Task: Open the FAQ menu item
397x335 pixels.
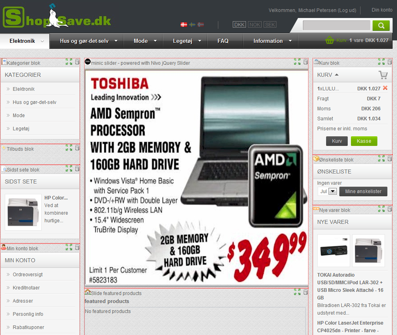Action: pos(223,41)
